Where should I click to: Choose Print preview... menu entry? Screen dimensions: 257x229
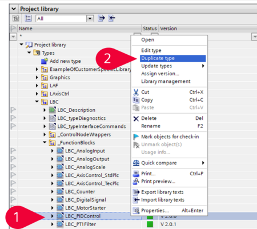pyautogui.click(x=158, y=182)
